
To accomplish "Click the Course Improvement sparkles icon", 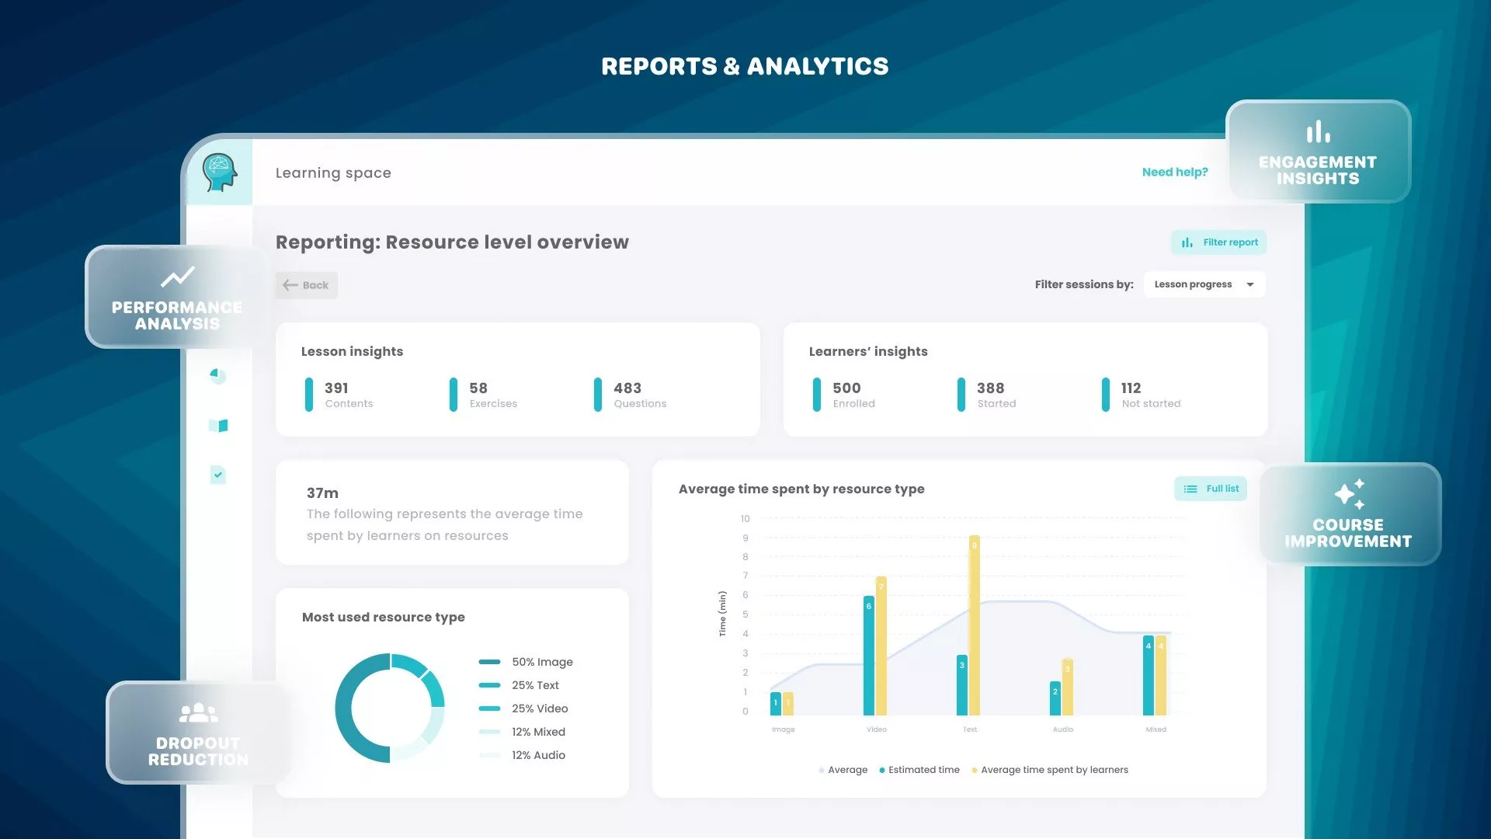I will point(1349,494).
